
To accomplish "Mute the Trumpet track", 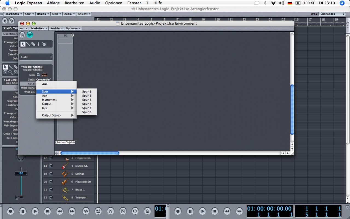I will coord(51,198).
